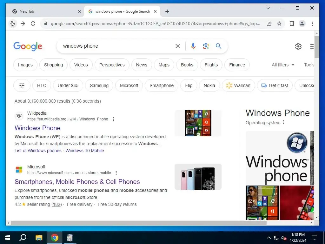Open File Explorer from the taskbar

[x=39, y=238]
